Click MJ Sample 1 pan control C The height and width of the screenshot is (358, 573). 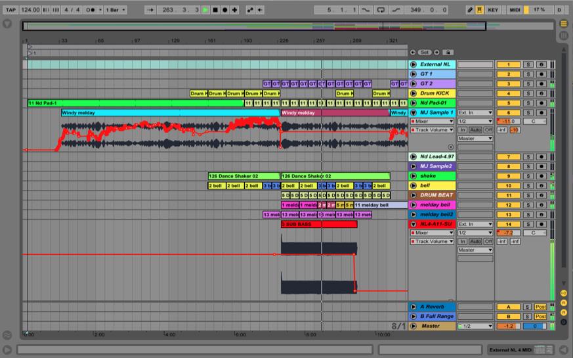[534, 121]
